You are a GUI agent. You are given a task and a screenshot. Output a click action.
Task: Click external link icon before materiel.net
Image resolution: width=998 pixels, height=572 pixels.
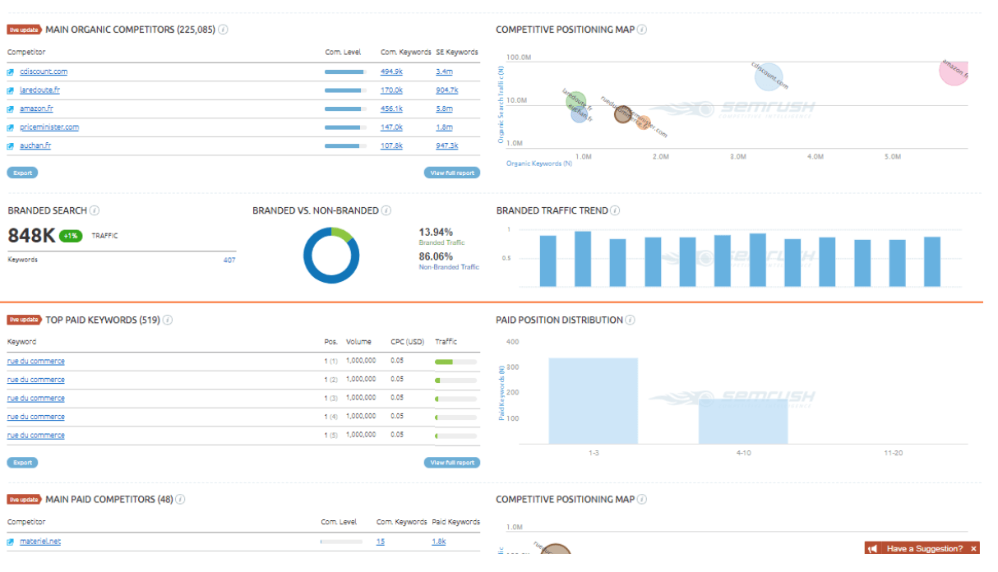12,542
